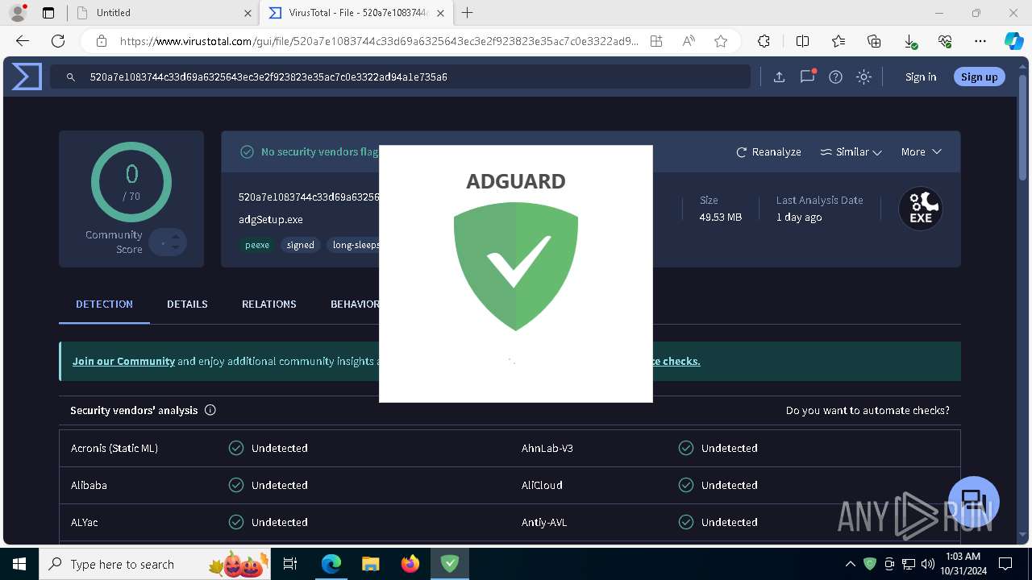This screenshot has height=580, width=1032.
Task: Switch to the BEHAVIOR tab
Action: pos(355,304)
